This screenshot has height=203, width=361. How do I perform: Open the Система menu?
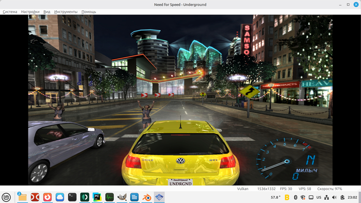tap(10, 12)
